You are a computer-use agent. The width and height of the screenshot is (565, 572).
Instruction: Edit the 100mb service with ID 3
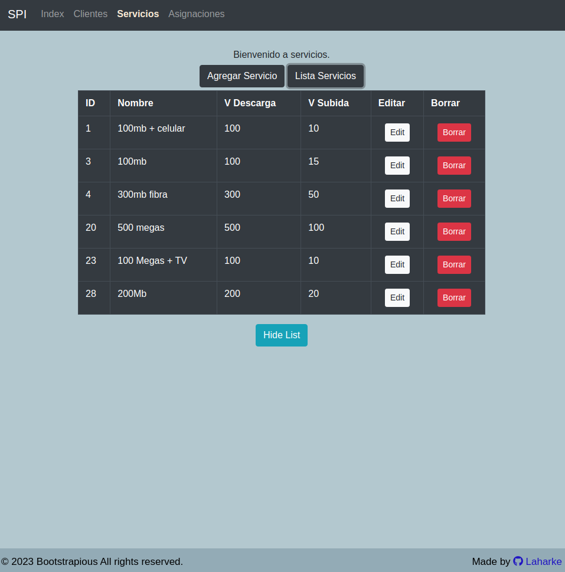pos(397,165)
